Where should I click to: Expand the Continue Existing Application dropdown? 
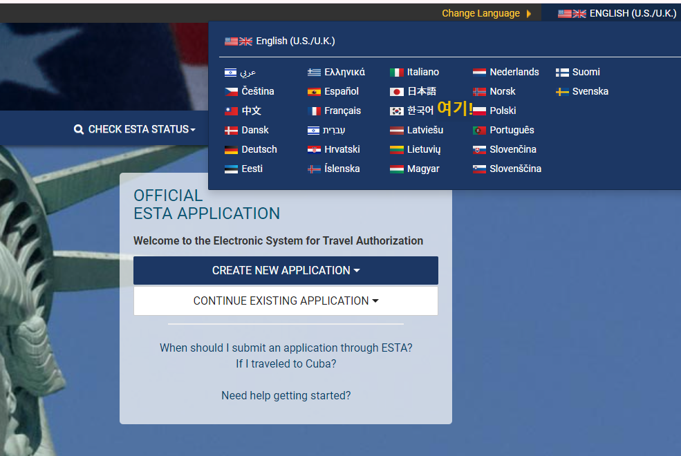286,301
